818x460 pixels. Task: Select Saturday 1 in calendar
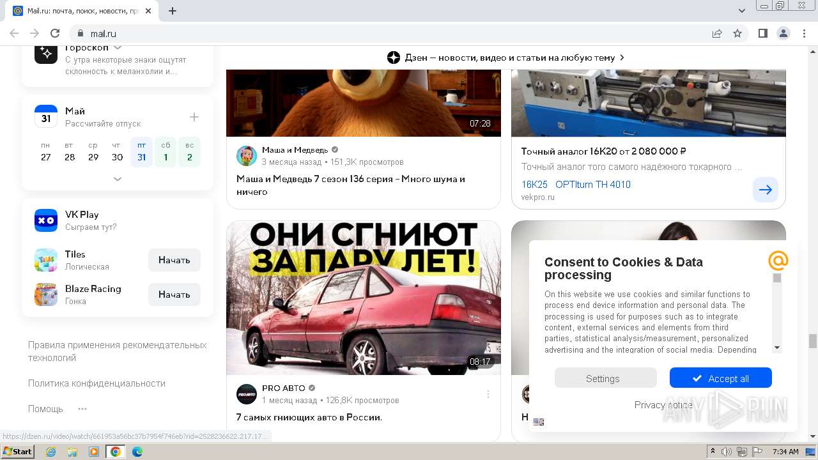coord(166,151)
